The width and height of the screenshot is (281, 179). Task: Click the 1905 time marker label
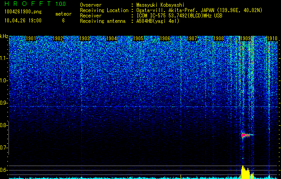(x=138, y=38)
